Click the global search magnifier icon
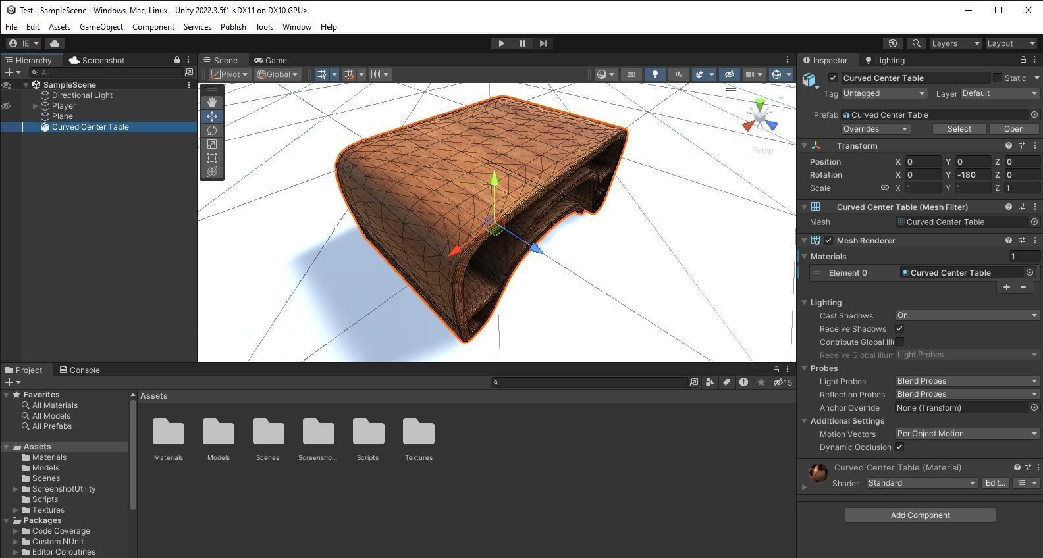Viewport: 1043px width, 558px height. 916,43
